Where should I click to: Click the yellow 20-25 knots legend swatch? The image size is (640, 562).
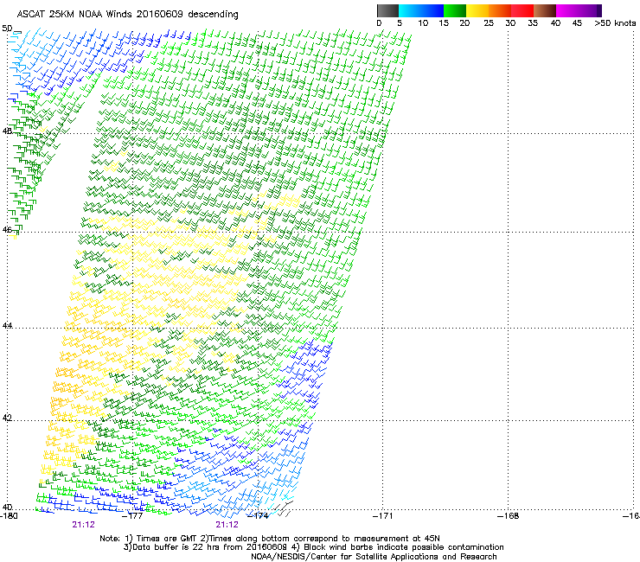pyautogui.click(x=477, y=10)
